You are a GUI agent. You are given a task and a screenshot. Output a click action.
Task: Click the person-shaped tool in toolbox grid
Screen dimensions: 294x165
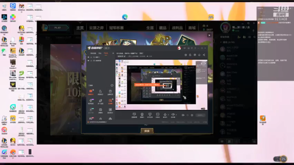point(100,92)
